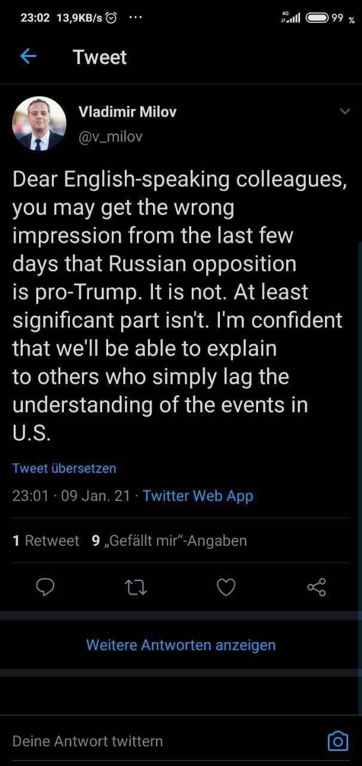
Task: Open the @v_milov handle
Action: pyautogui.click(x=111, y=137)
